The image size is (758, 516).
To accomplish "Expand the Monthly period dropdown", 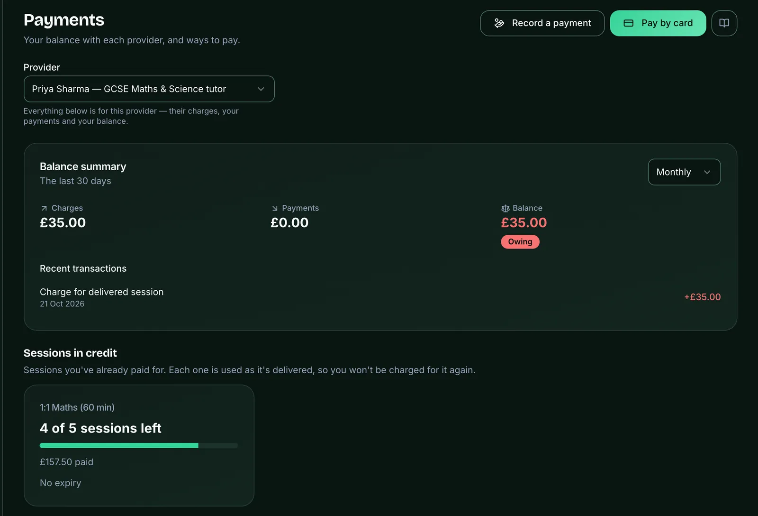I will coord(684,172).
